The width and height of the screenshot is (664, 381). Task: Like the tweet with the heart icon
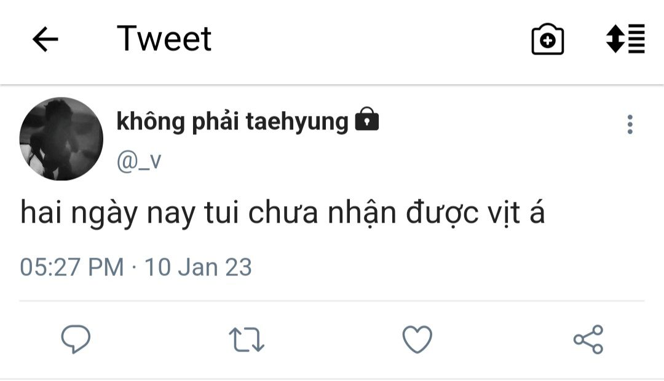[x=417, y=339]
